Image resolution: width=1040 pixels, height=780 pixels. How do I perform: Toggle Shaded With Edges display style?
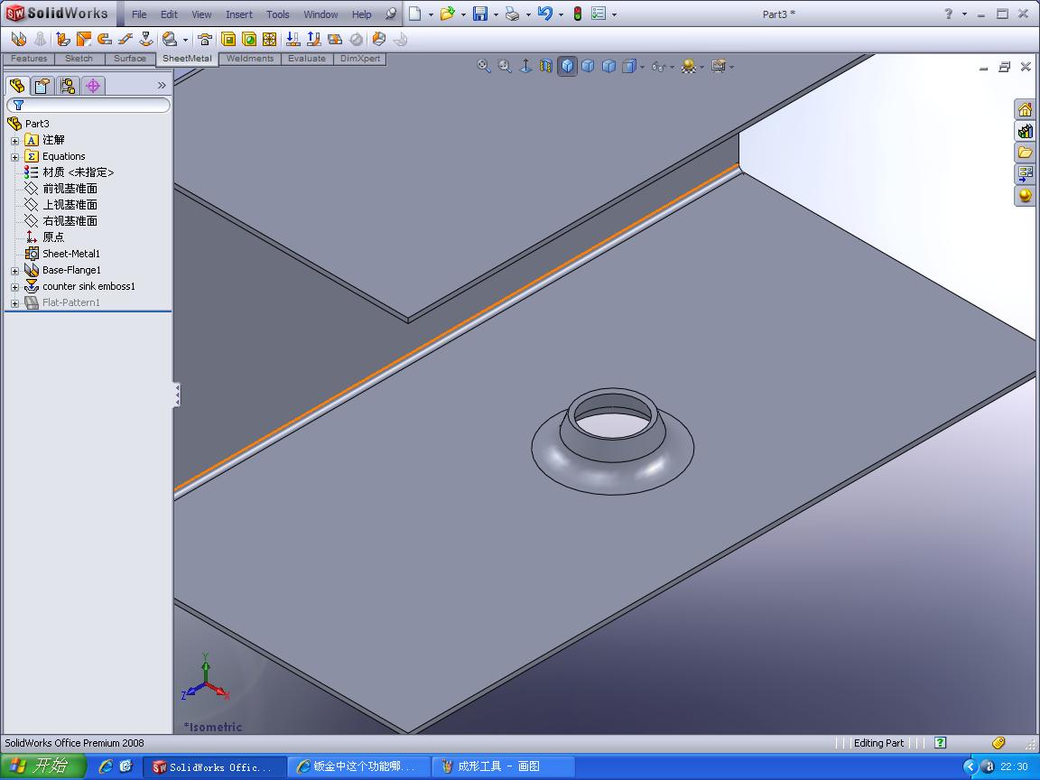(567, 66)
